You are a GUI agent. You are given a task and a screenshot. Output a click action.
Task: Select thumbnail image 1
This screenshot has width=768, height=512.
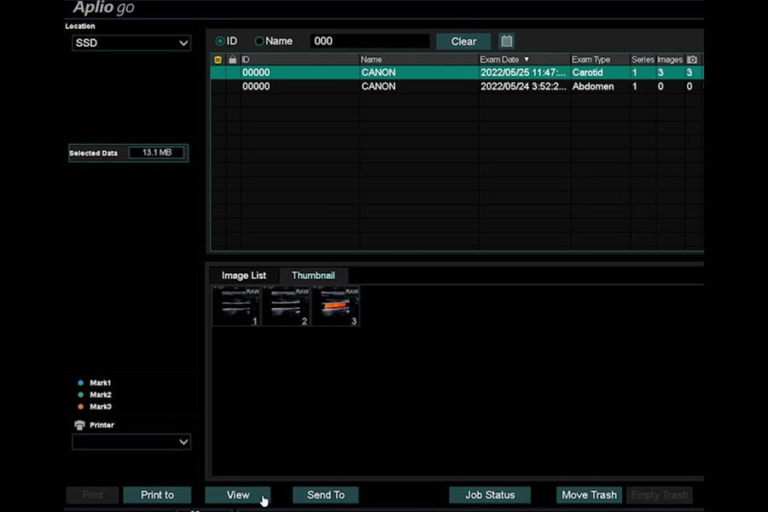pos(236,306)
